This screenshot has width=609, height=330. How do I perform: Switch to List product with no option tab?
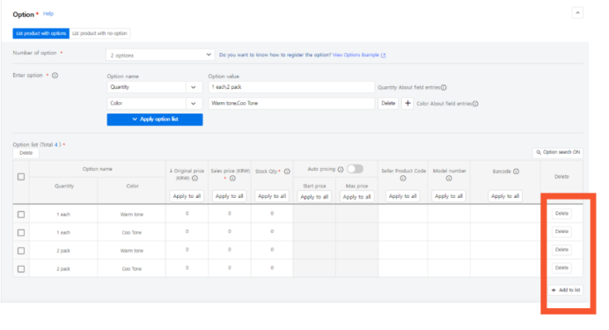[99, 33]
